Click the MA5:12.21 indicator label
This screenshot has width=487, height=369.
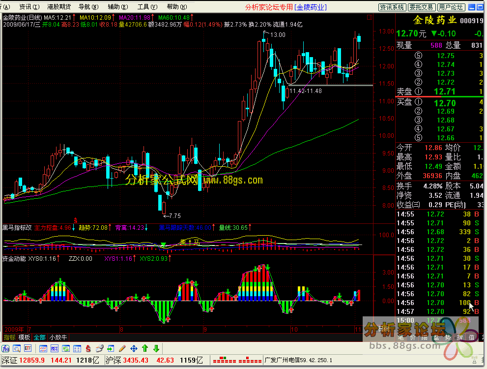[x=57, y=18]
